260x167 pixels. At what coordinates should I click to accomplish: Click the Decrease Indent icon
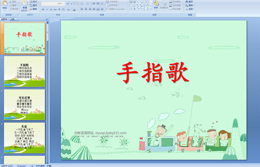tap(94, 4)
